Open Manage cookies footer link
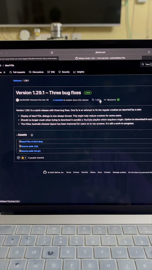 [119, 172]
